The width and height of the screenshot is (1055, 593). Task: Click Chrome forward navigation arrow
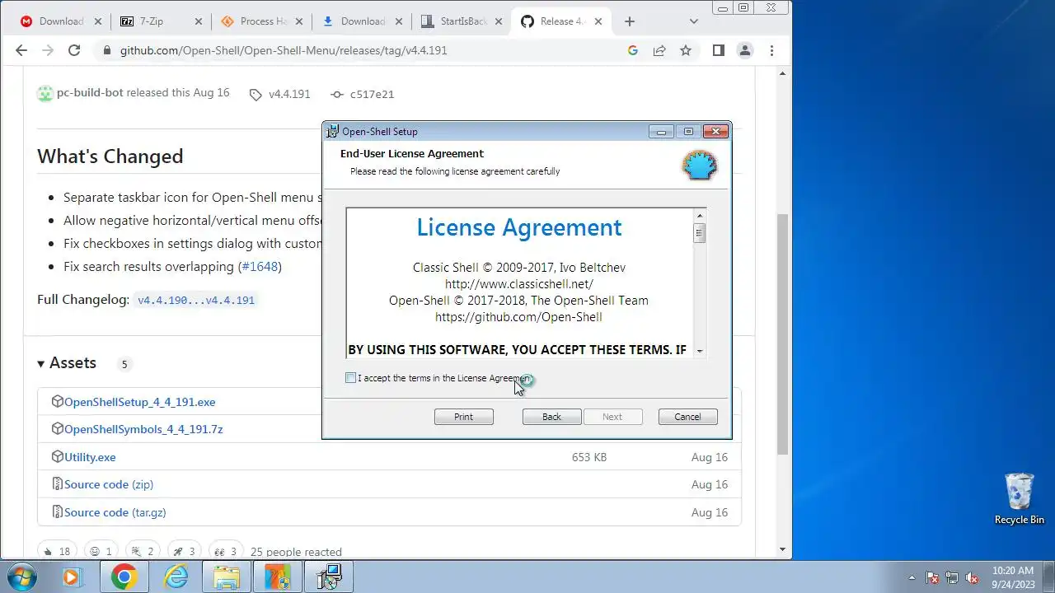pyautogui.click(x=48, y=50)
